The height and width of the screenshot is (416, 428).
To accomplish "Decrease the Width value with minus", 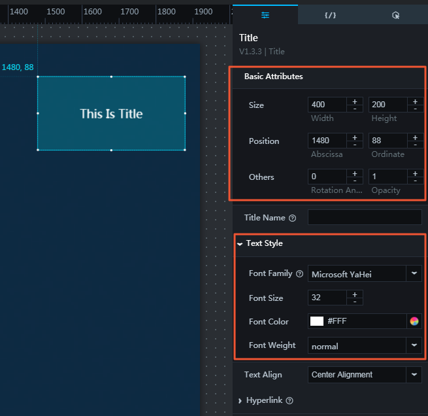I will [x=355, y=109].
